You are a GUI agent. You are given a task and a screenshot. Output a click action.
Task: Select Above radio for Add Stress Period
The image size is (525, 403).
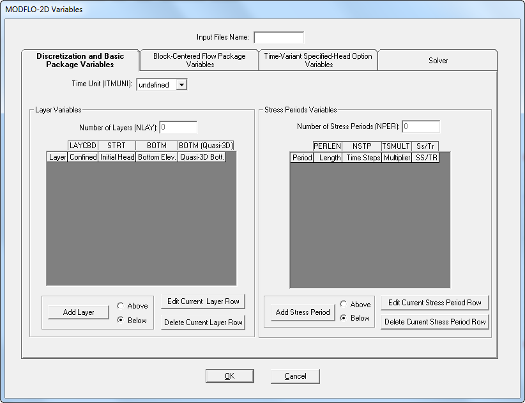point(344,305)
